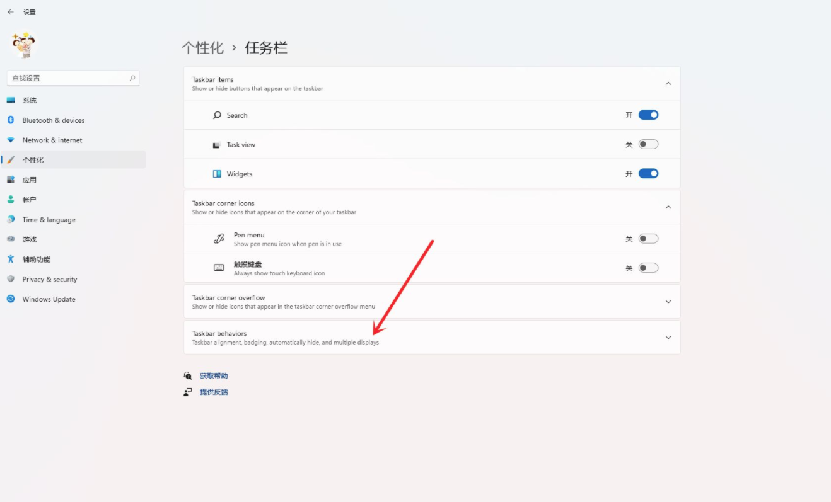Enable the Task view toggle
Viewport: 831px width, 502px height.
(x=649, y=144)
